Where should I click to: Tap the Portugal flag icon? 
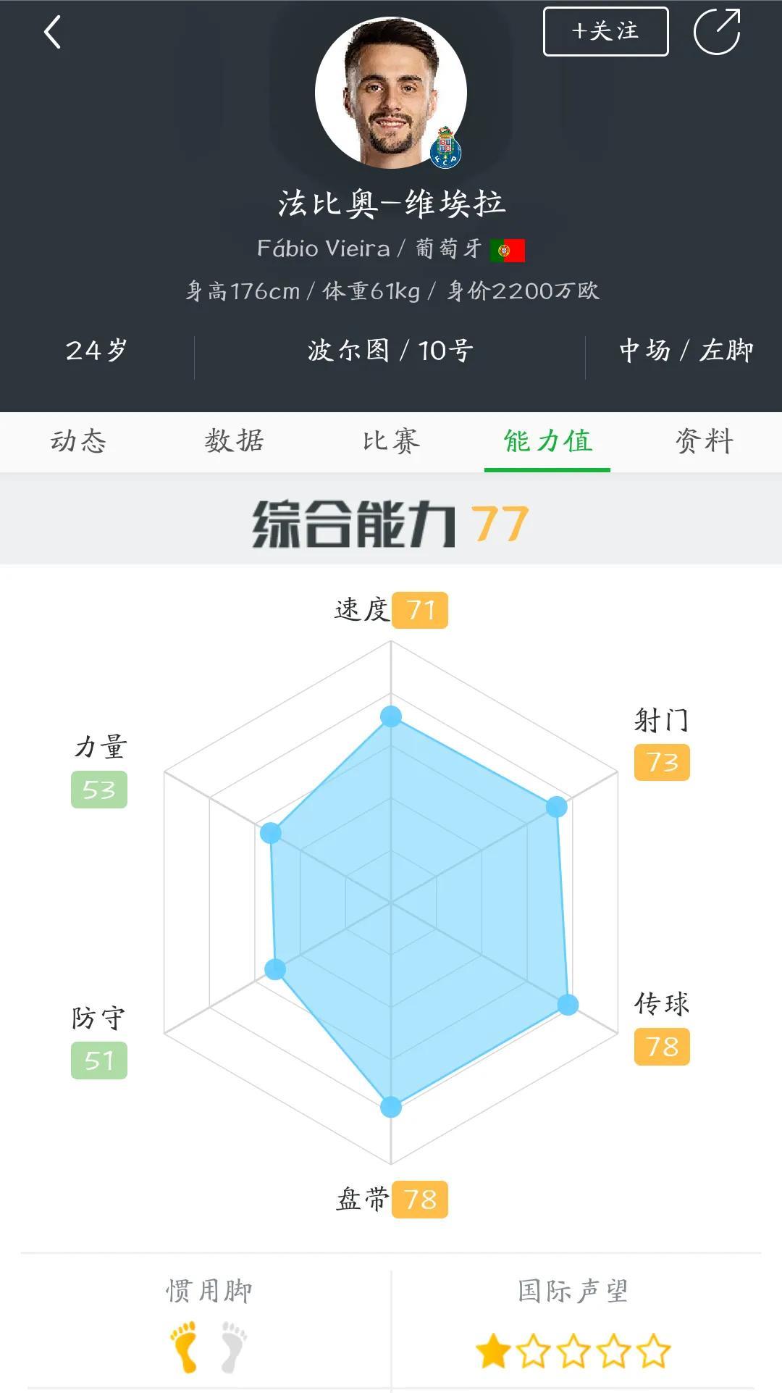[x=508, y=250]
